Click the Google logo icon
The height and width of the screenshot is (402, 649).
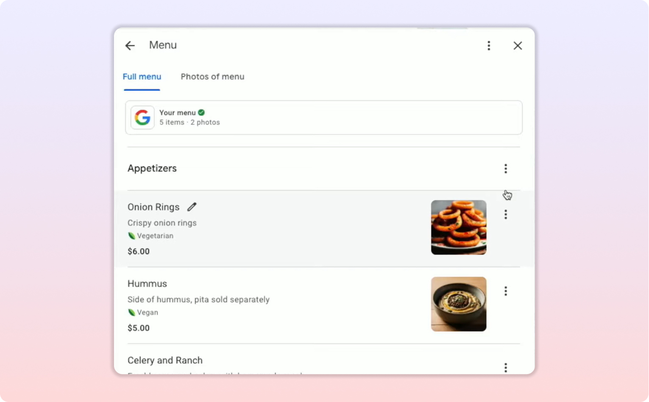pyautogui.click(x=142, y=117)
